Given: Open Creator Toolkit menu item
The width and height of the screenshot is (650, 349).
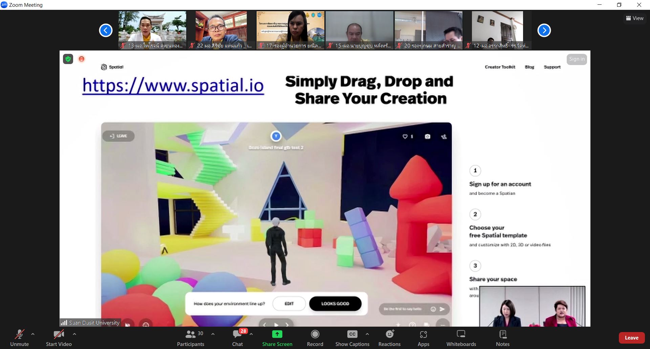Looking at the screenshot, I should [500, 67].
